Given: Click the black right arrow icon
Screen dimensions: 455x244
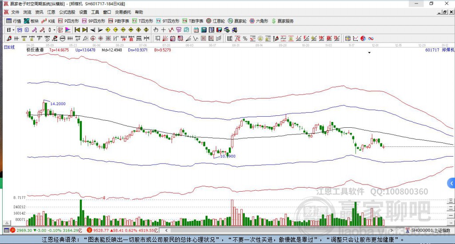Looking at the screenshot, I should tap(100, 30).
